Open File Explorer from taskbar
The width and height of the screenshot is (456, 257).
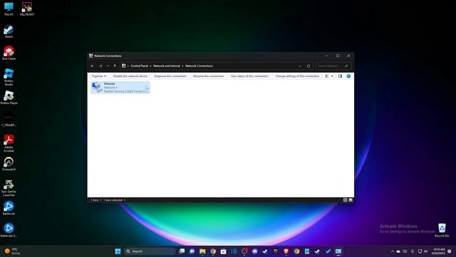pyautogui.click(x=202, y=251)
